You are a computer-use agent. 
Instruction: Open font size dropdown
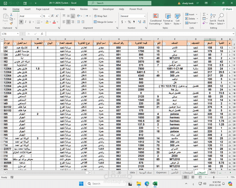49,16
